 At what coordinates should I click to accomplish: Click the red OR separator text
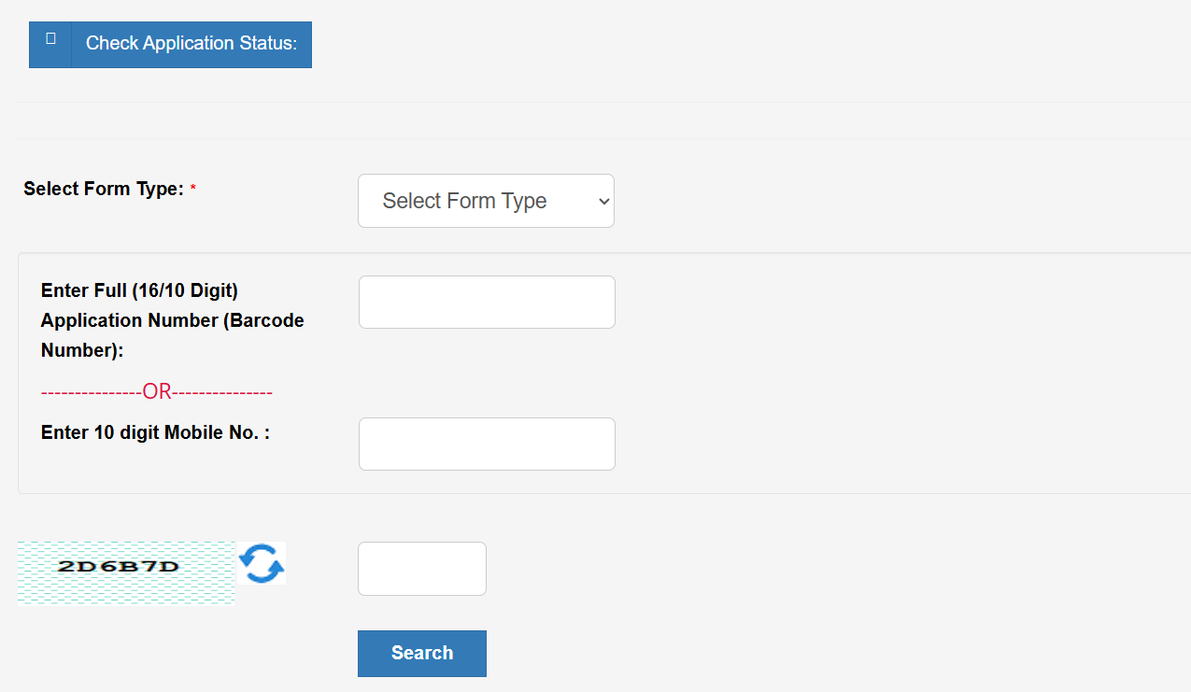coord(158,392)
